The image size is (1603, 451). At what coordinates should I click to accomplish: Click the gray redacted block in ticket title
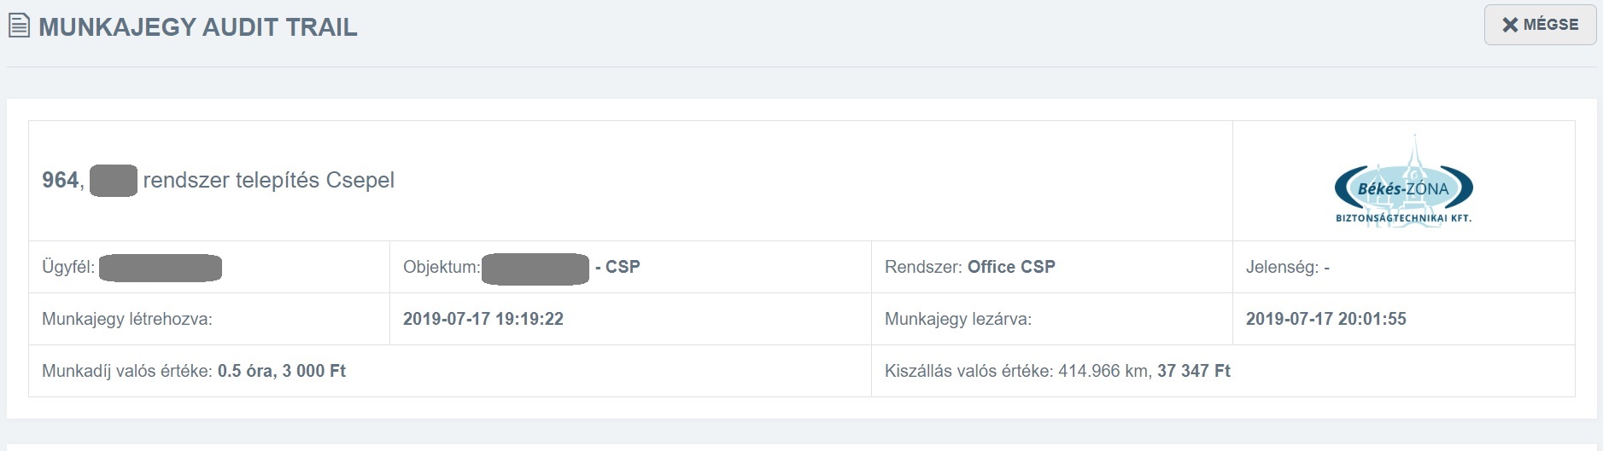click(114, 181)
